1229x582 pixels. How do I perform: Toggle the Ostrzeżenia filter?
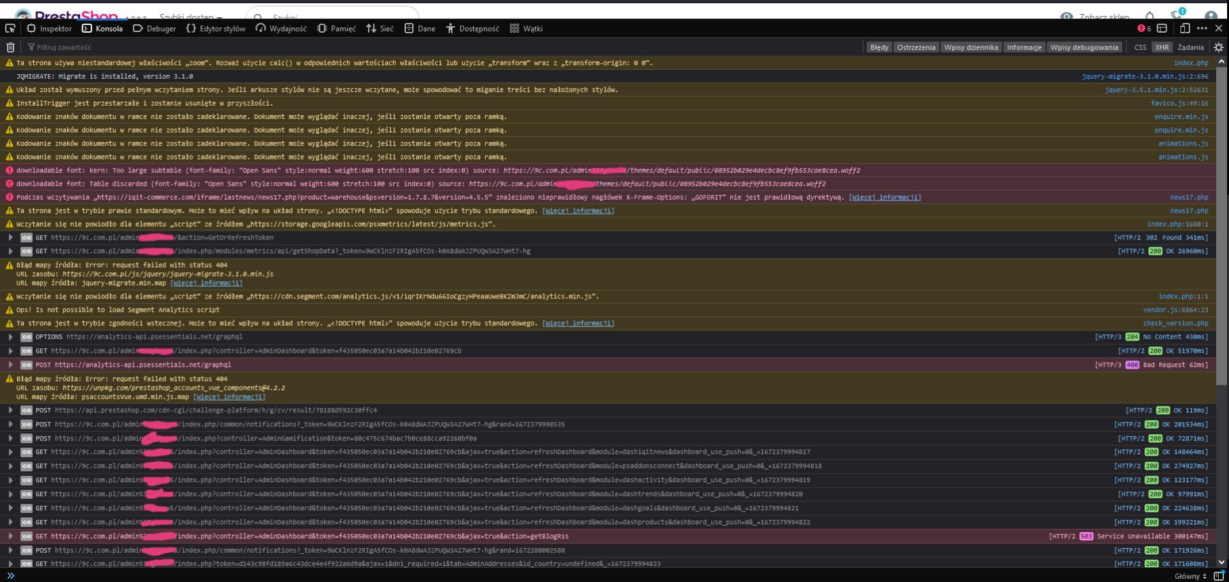[916, 47]
